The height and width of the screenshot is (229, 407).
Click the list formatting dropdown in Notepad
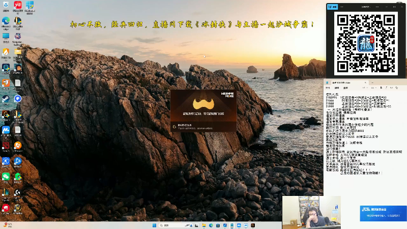pyautogui.click(x=373, y=88)
